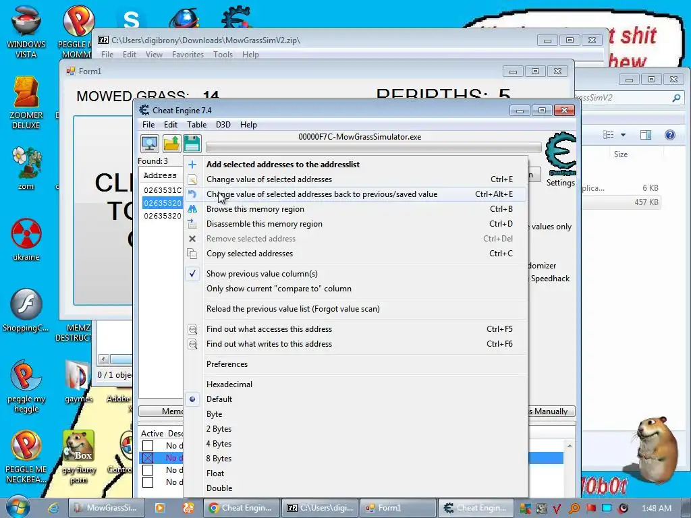This screenshot has width=691, height=518.
Task: Select the ShoppingC flash desktop icon
Action: click(x=26, y=310)
